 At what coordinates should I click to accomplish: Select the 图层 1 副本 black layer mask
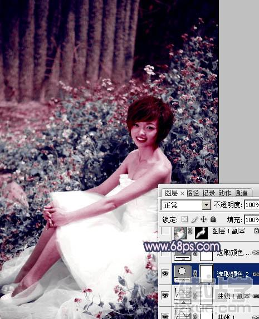(x=202, y=233)
